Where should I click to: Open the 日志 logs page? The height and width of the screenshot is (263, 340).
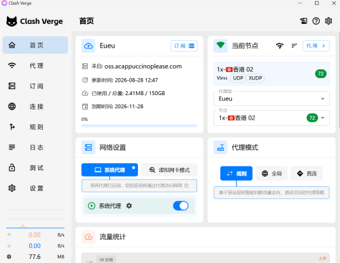pos(35,147)
